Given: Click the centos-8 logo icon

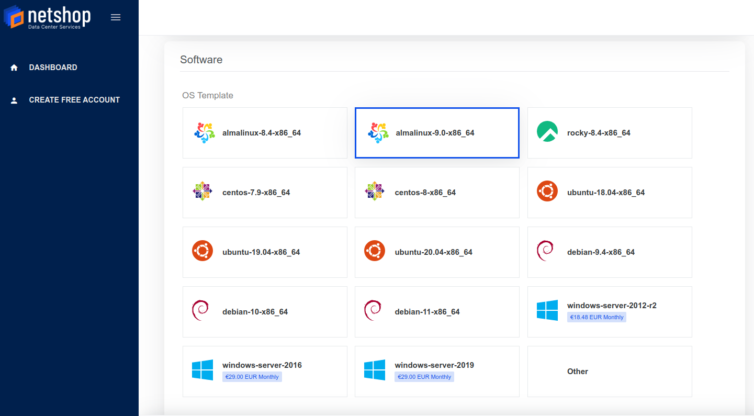Looking at the screenshot, I should (x=375, y=191).
